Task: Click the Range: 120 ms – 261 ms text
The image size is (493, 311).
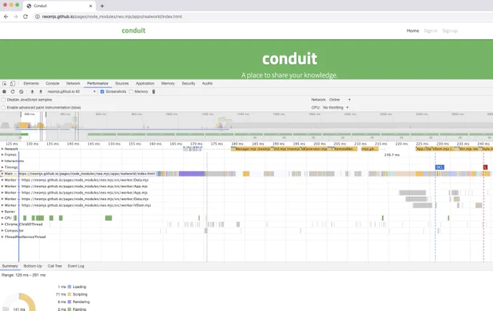Action: [24, 275]
